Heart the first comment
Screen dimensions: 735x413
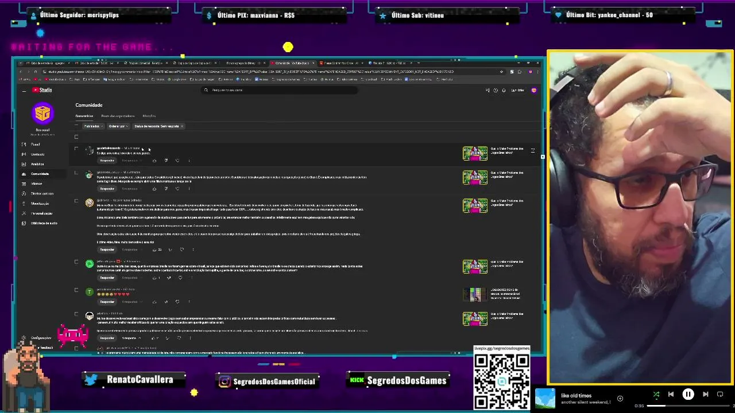click(177, 161)
